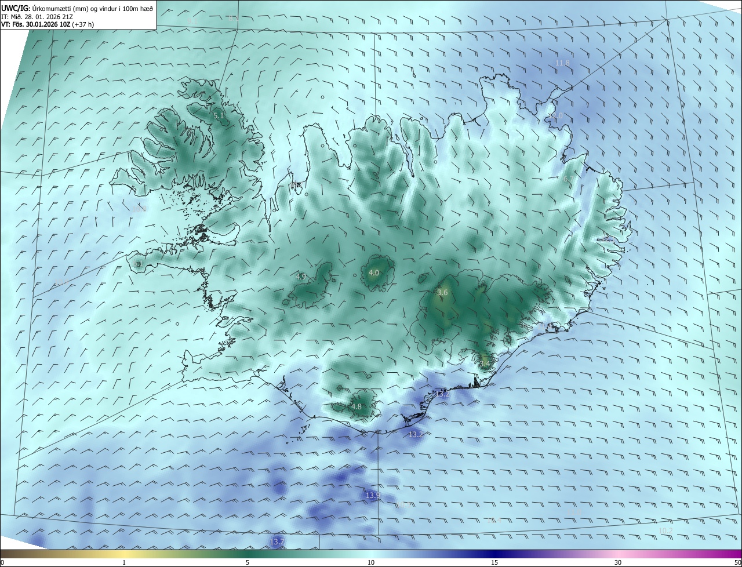Click the 6.1 value on Snæfellsnes peninsula
This screenshot has width=742, height=567.
[x=137, y=264]
